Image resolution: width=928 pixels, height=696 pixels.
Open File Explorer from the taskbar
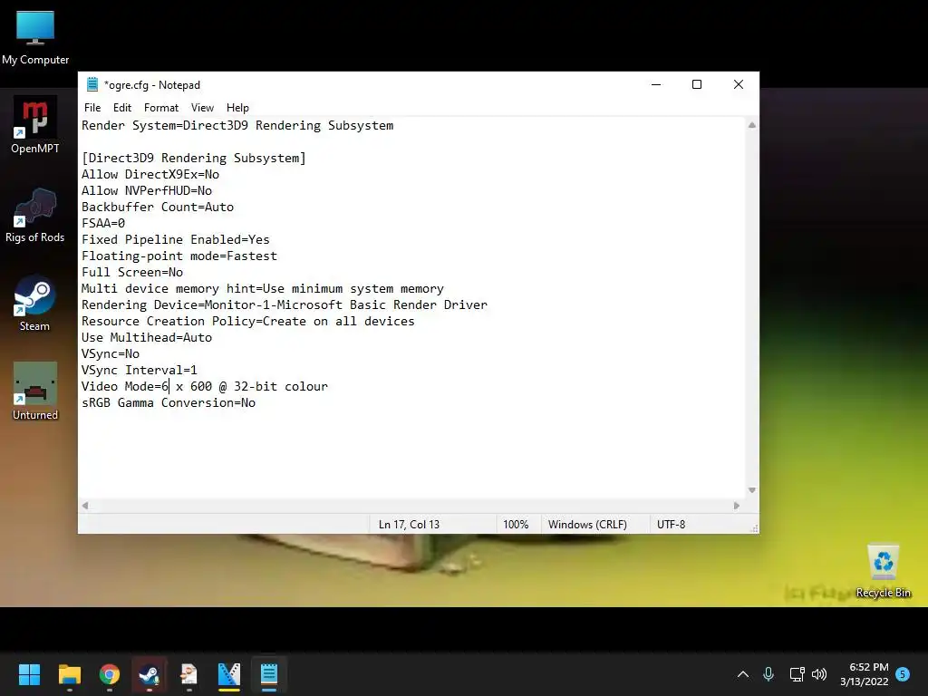[x=69, y=674]
